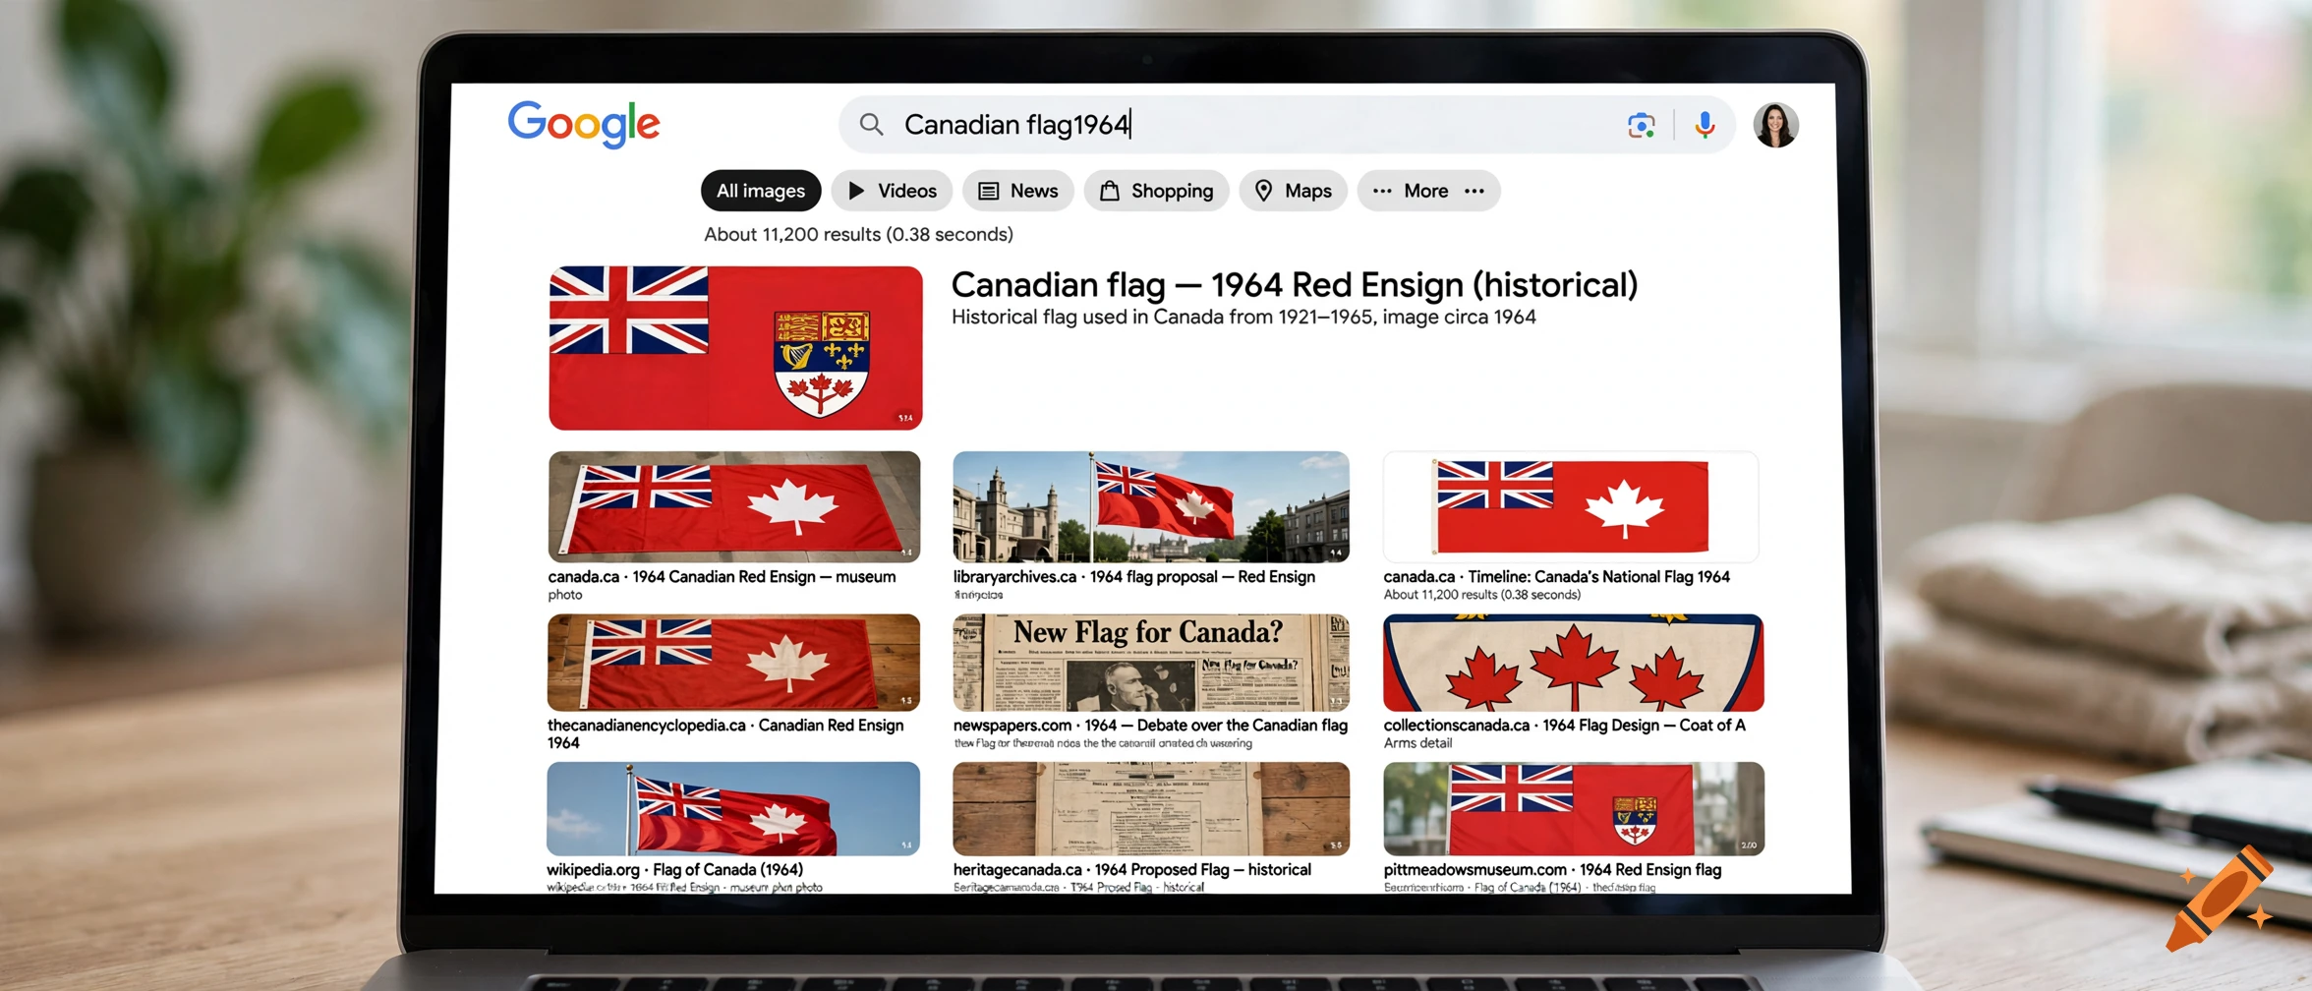Switch to the Shopping tab

click(1156, 191)
